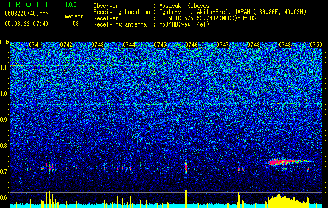Click the meteor count label

coord(74,16)
